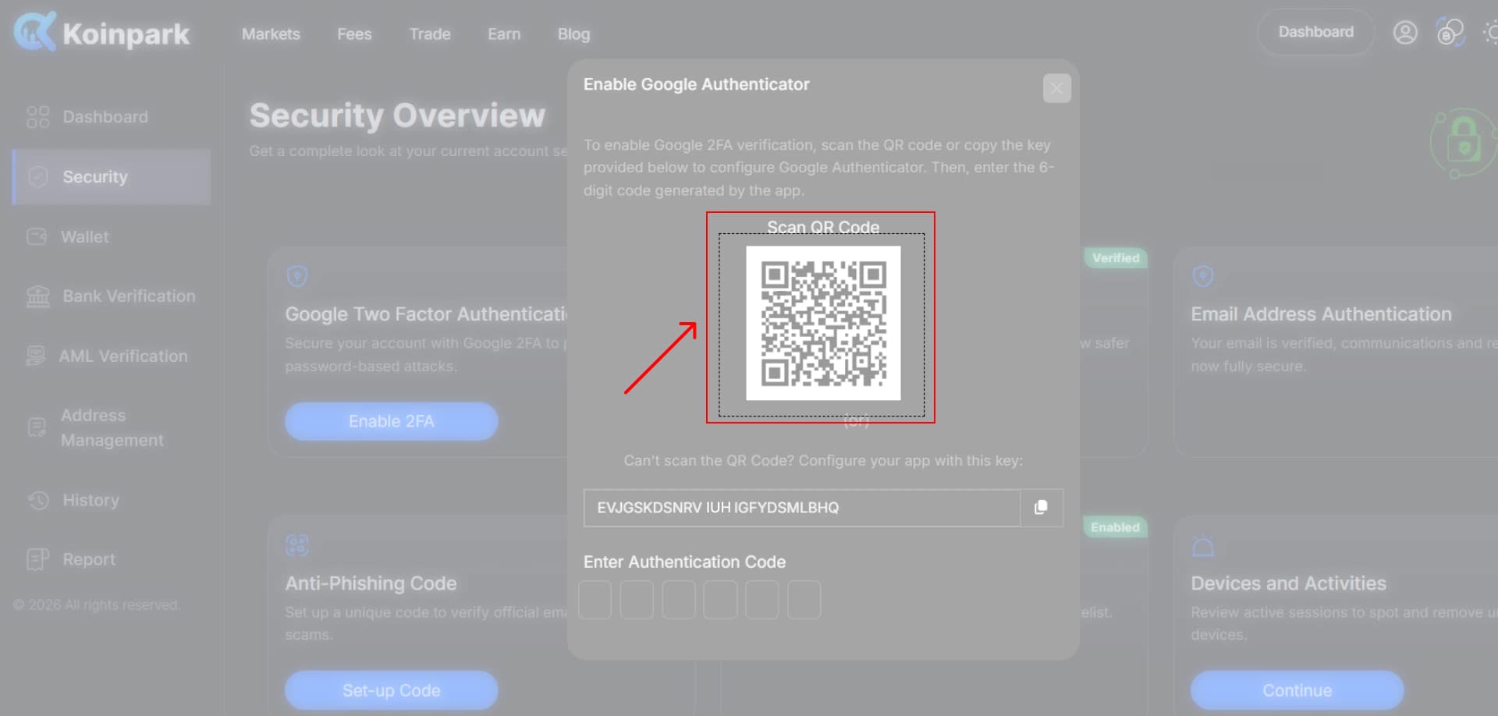Click the Enabled status badge

coord(1115,527)
